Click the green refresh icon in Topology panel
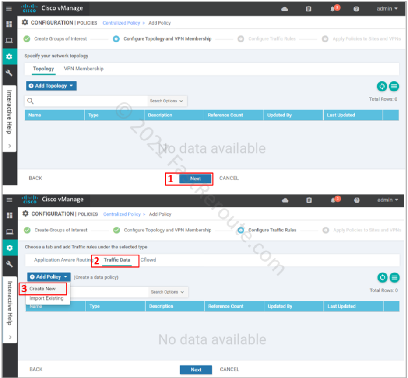The image size is (408, 378). [x=382, y=86]
